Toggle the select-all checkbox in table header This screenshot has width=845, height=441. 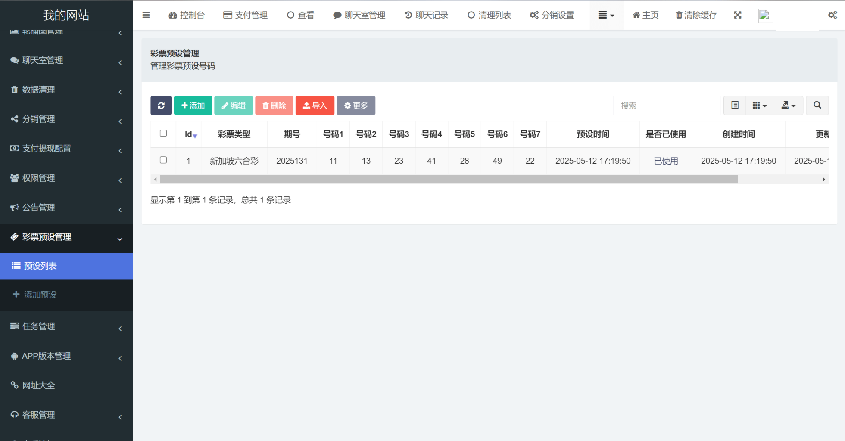click(x=163, y=134)
